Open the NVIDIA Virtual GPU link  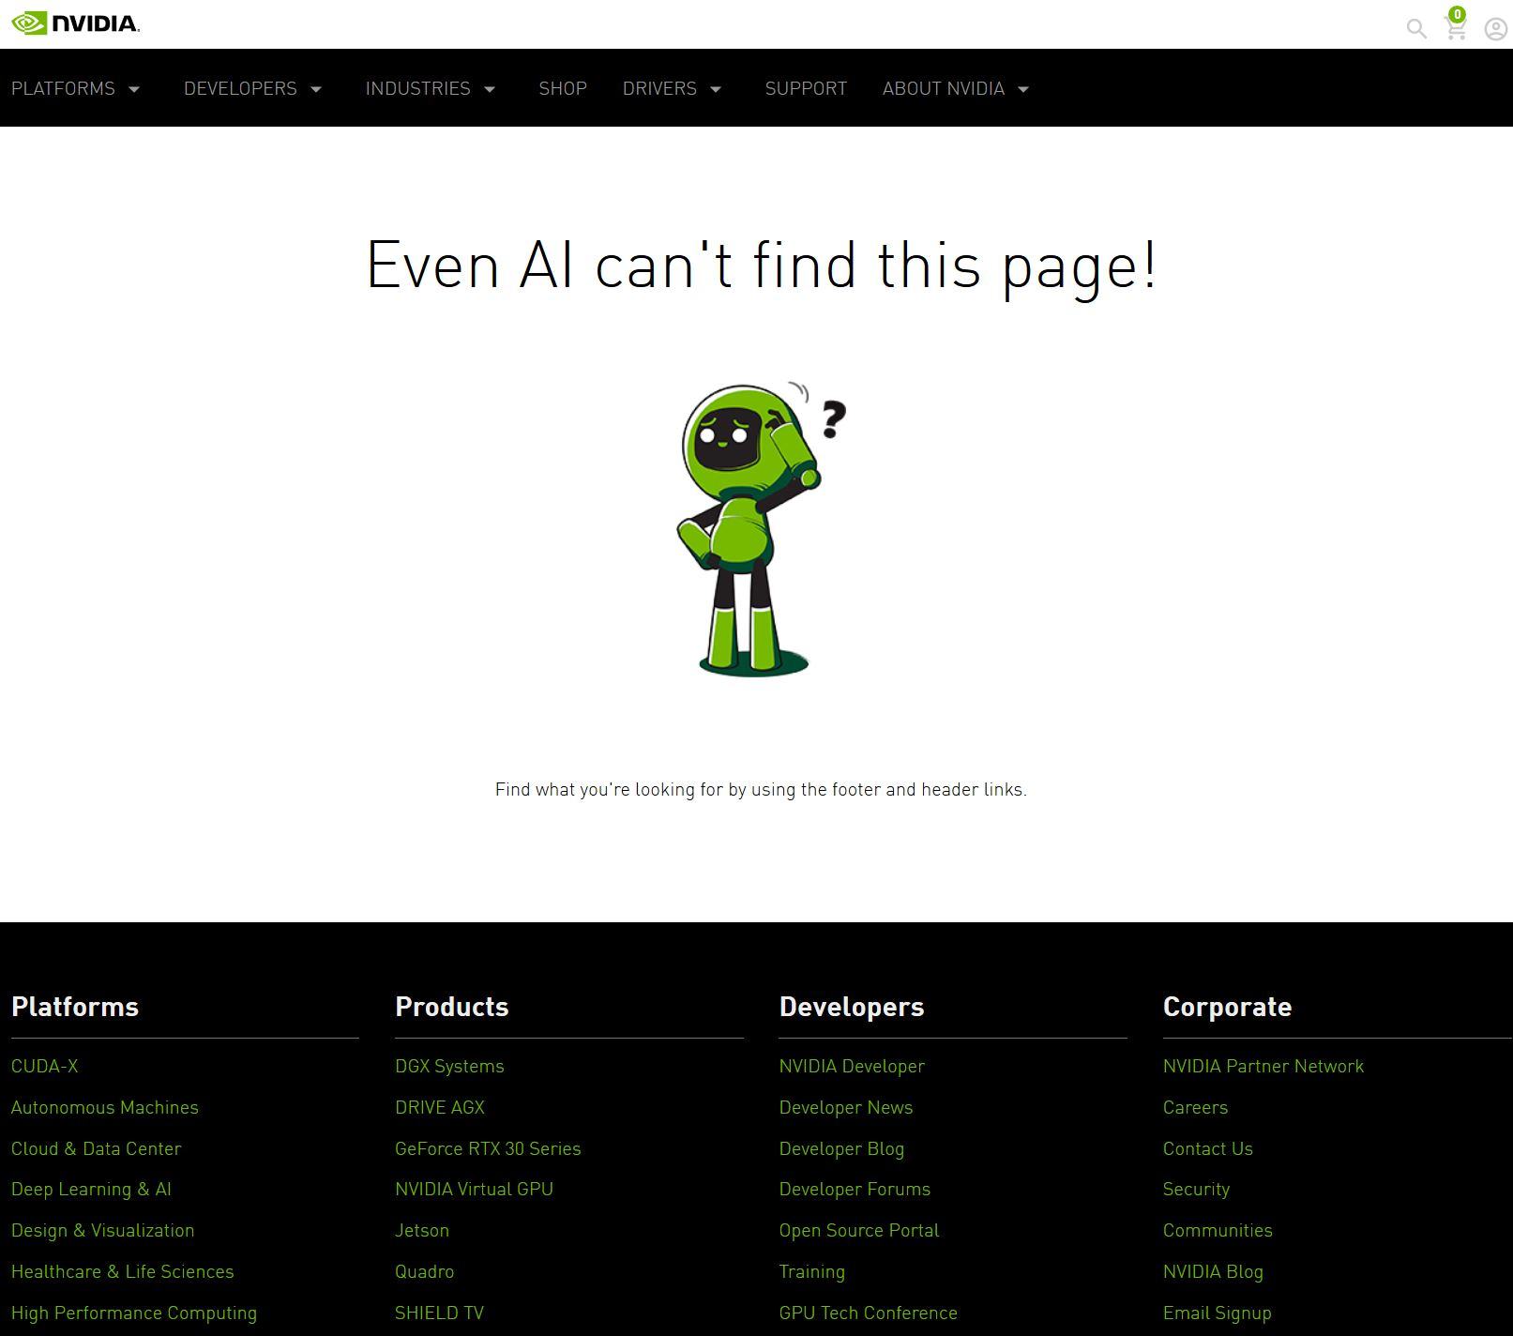[x=474, y=1189]
